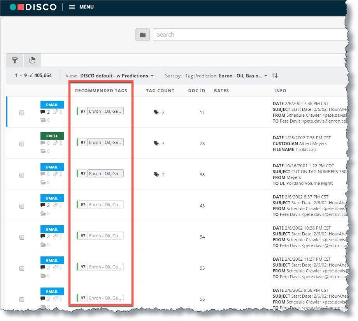358x321 pixels.
Task: Select checkbox for document 11
Action: (x=22, y=113)
